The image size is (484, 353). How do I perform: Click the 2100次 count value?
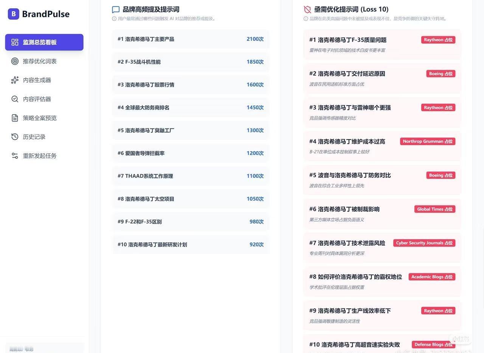[x=255, y=39]
